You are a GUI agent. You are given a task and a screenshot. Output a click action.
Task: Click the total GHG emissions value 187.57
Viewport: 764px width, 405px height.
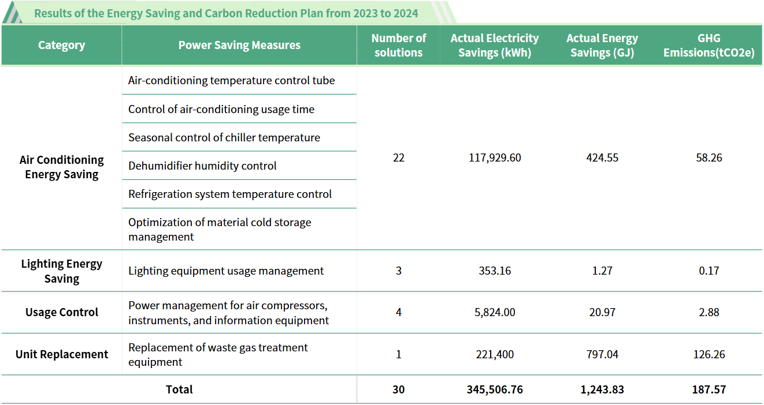[709, 389]
